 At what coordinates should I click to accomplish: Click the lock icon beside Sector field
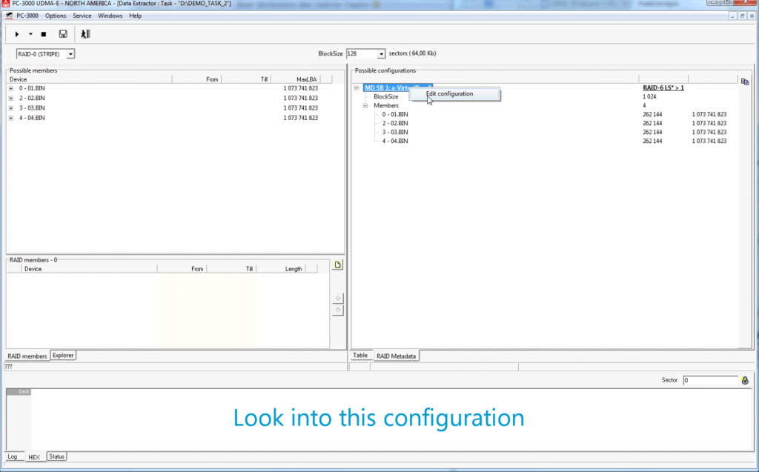click(x=745, y=380)
